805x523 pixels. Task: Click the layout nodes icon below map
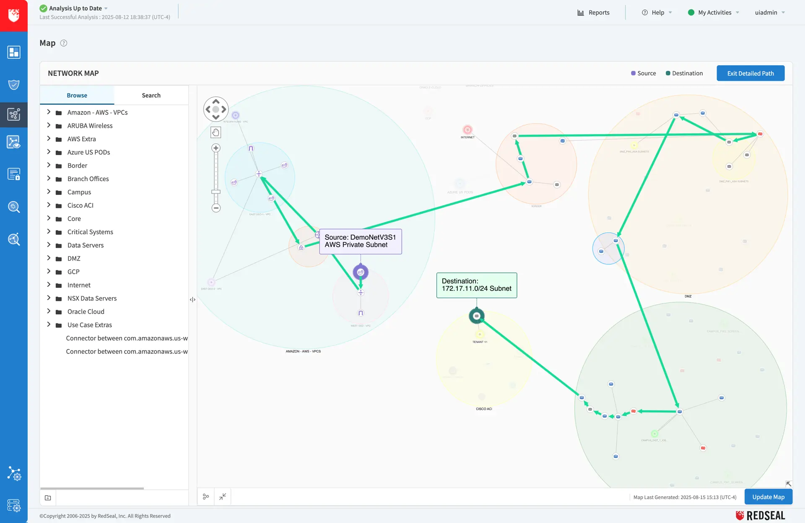coord(206,497)
